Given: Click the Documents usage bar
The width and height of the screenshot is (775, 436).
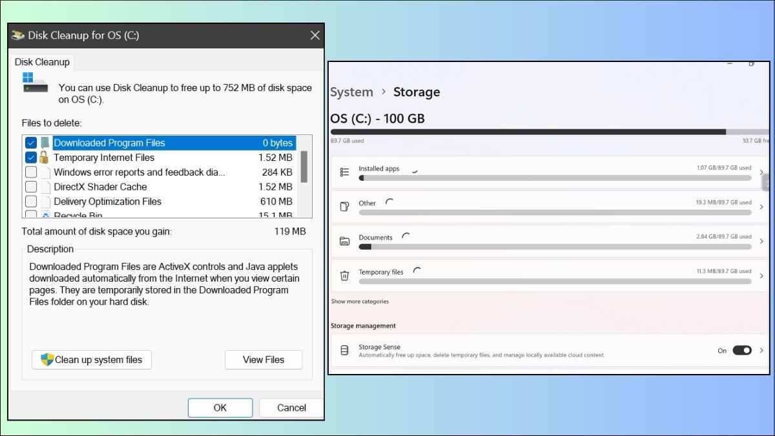Looking at the screenshot, I should (x=555, y=247).
